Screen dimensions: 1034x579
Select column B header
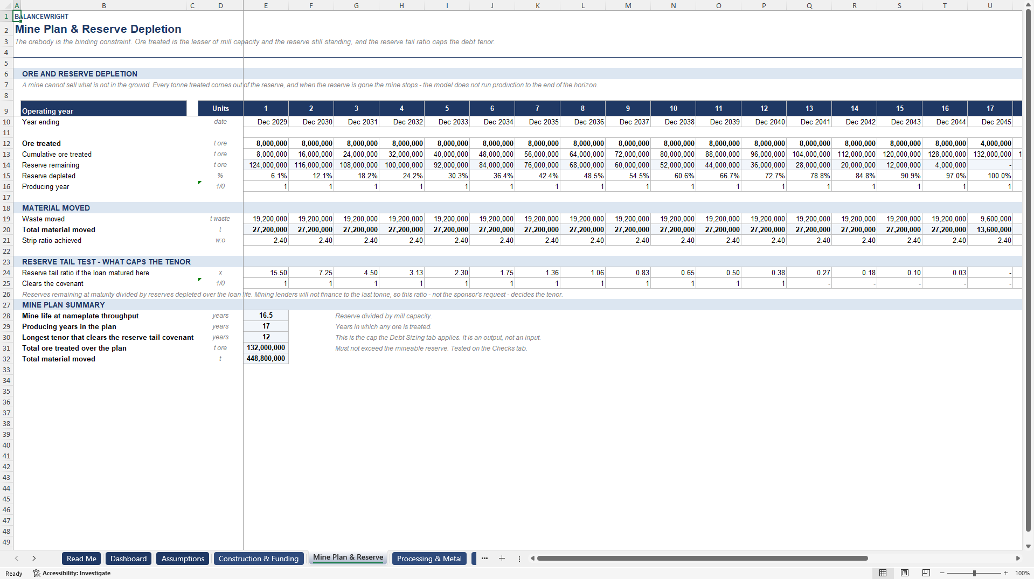pyautogui.click(x=104, y=5)
